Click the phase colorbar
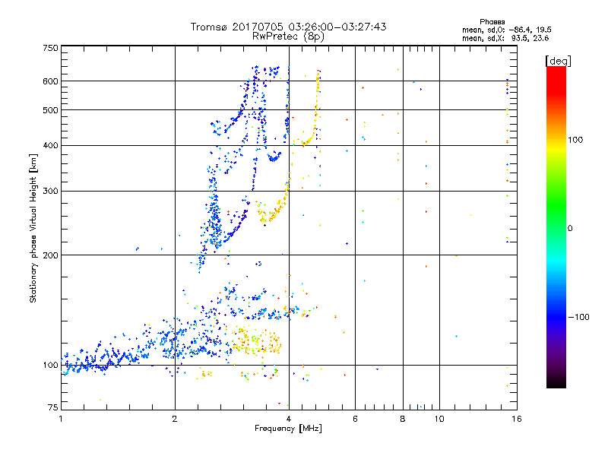608x456 pixels. click(x=556, y=227)
